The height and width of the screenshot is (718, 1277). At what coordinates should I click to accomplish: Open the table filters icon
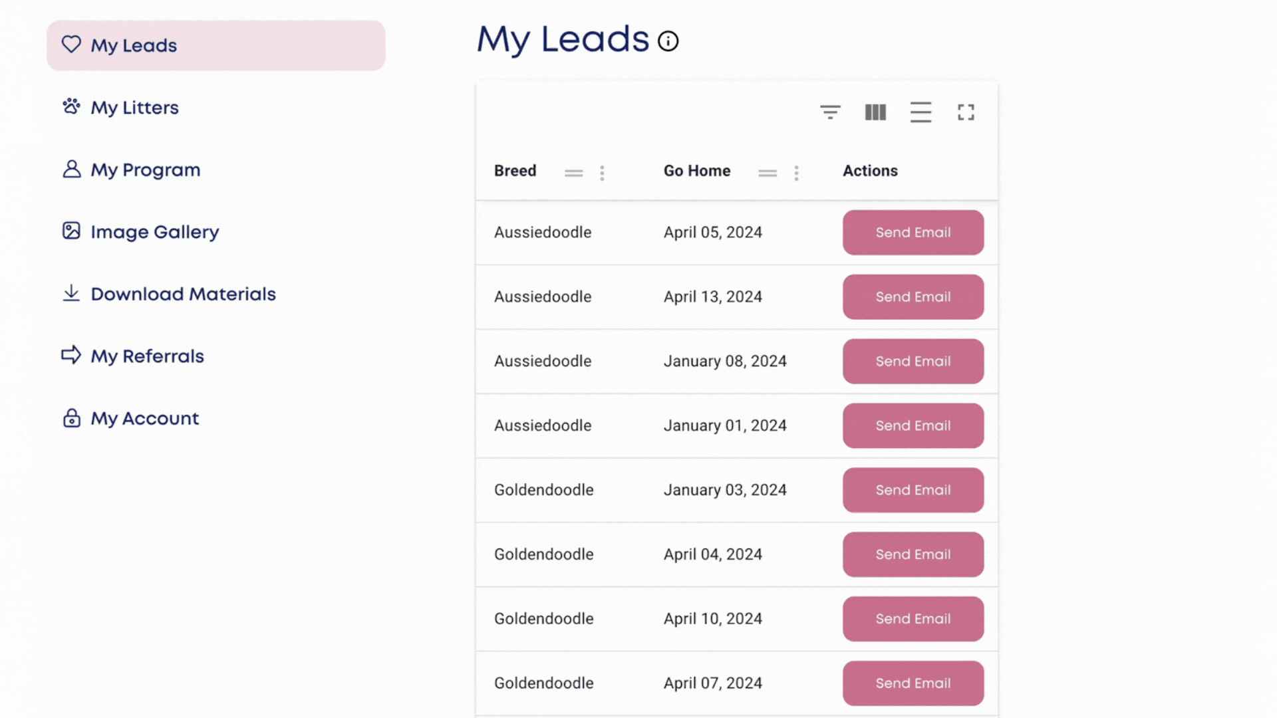830,112
